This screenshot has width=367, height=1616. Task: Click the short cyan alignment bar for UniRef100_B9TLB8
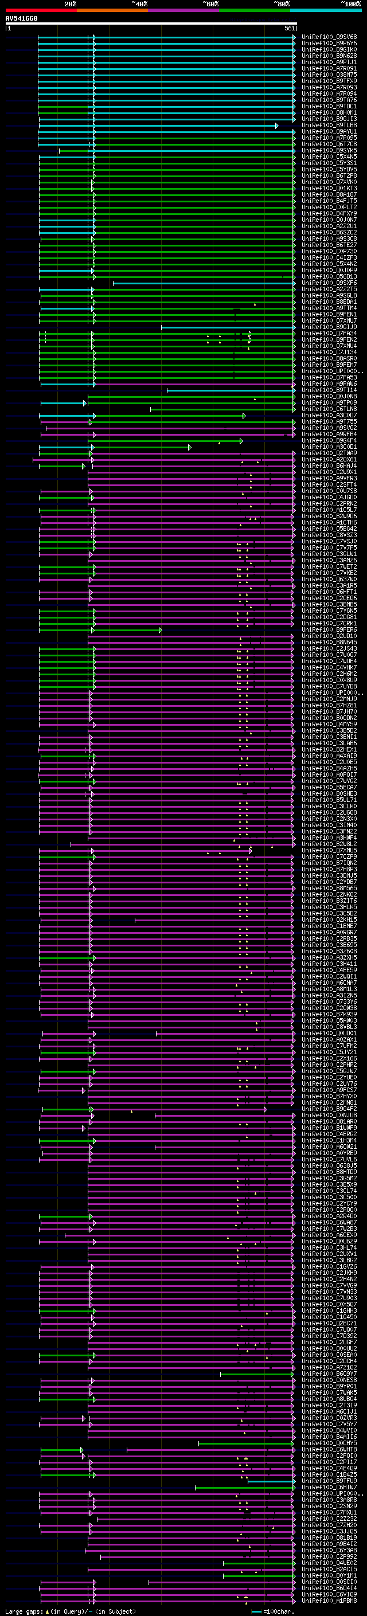click(x=158, y=126)
